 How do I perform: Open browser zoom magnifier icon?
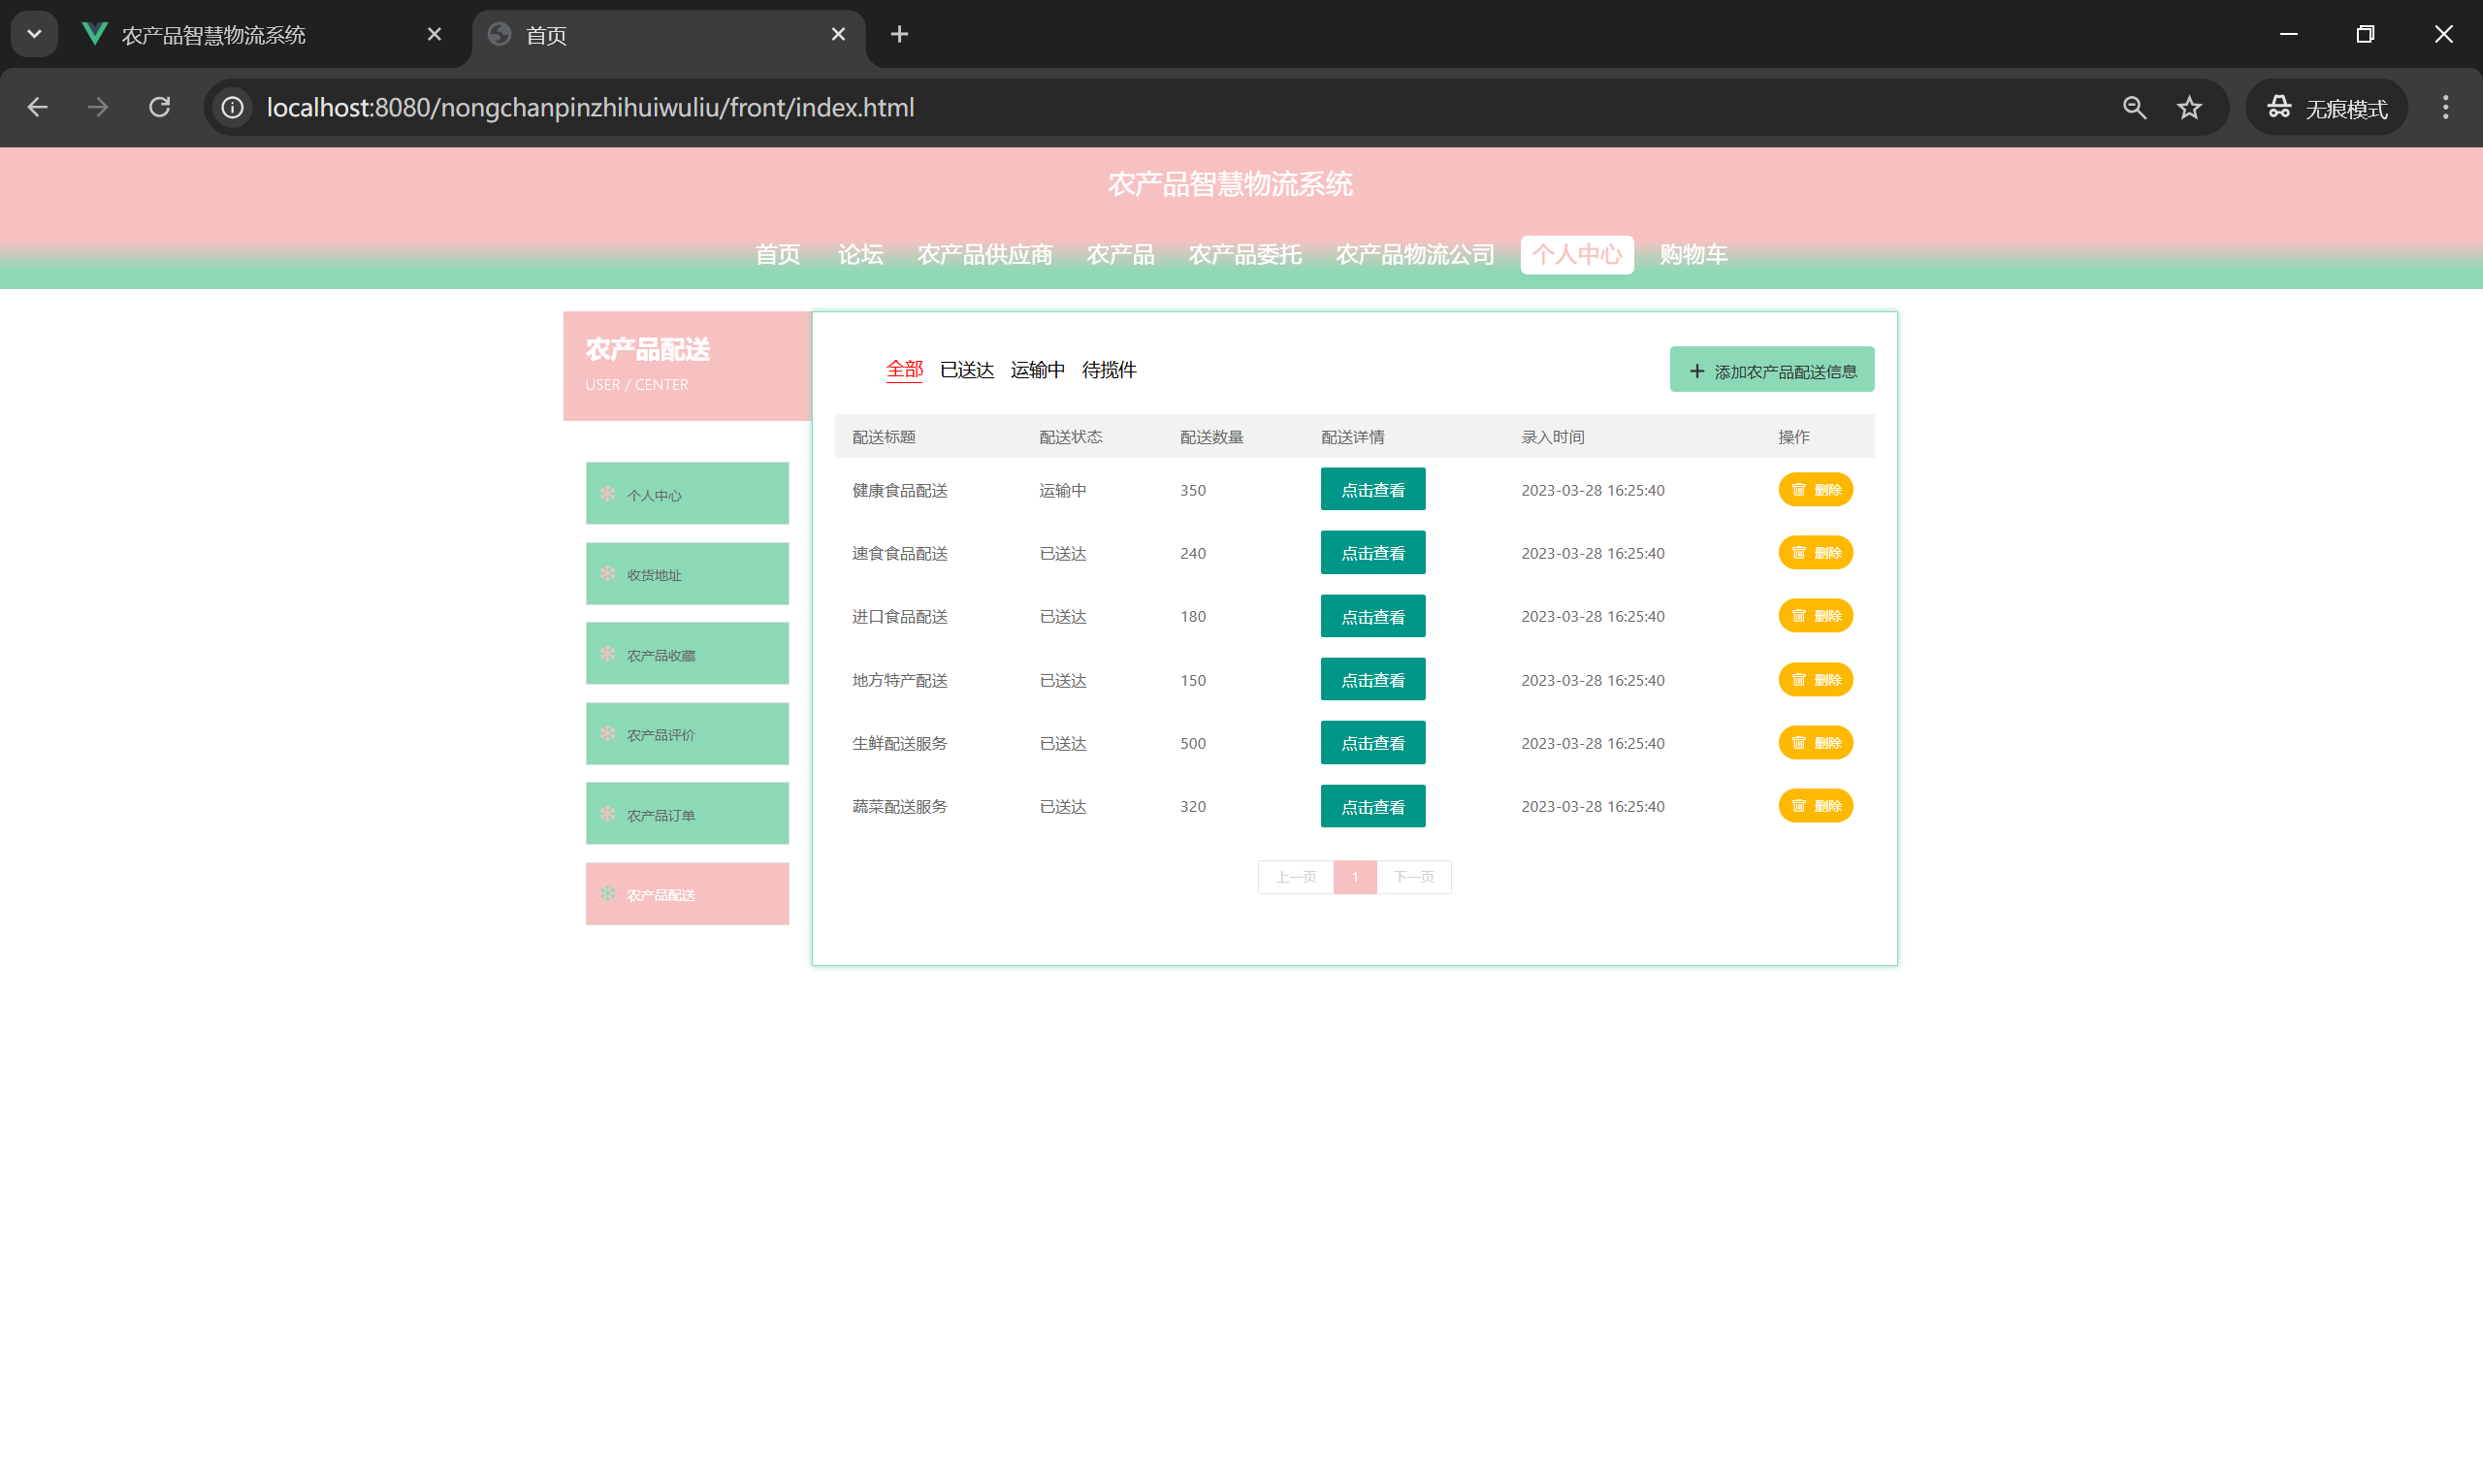pyautogui.click(x=2134, y=107)
